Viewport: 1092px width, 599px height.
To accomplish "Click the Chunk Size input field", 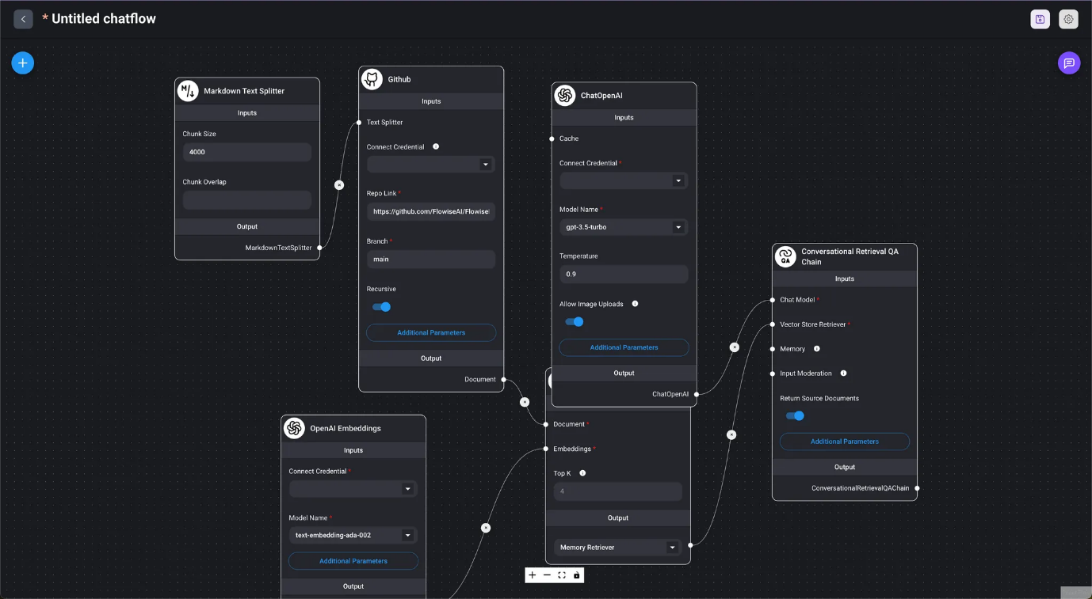I will click(246, 152).
